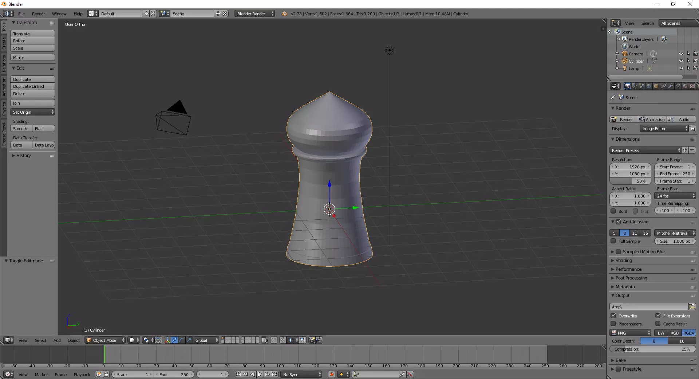
Task: Open folder browser for output path
Action: pyautogui.click(x=692, y=306)
